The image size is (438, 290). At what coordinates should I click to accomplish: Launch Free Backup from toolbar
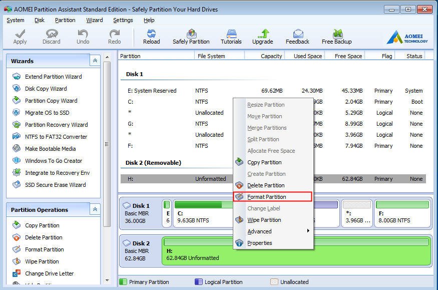tap(336, 37)
